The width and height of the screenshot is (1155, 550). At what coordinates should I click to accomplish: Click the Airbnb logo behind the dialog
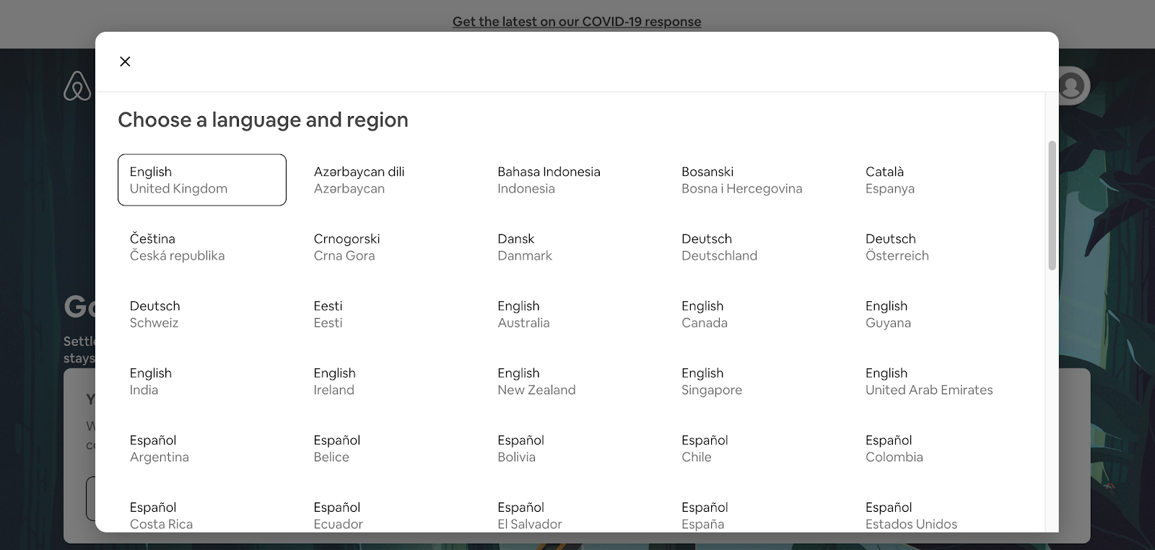click(77, 87)
